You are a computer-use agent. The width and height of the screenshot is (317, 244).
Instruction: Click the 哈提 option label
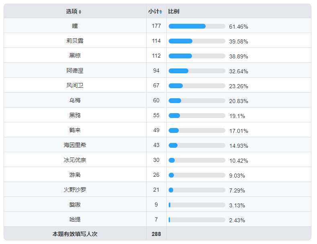75,219
